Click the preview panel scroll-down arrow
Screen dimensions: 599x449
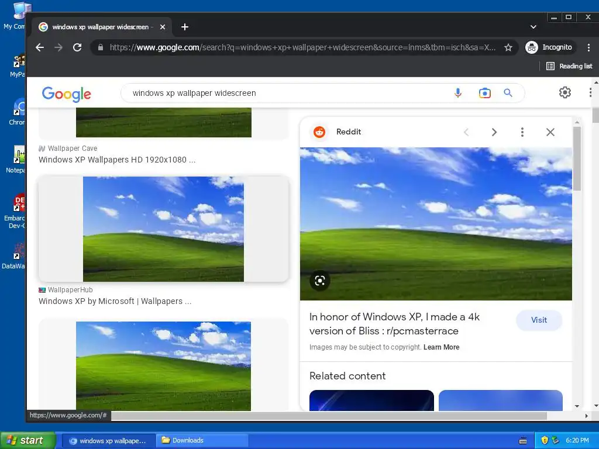pyautogui.click(x=577, y=406)
